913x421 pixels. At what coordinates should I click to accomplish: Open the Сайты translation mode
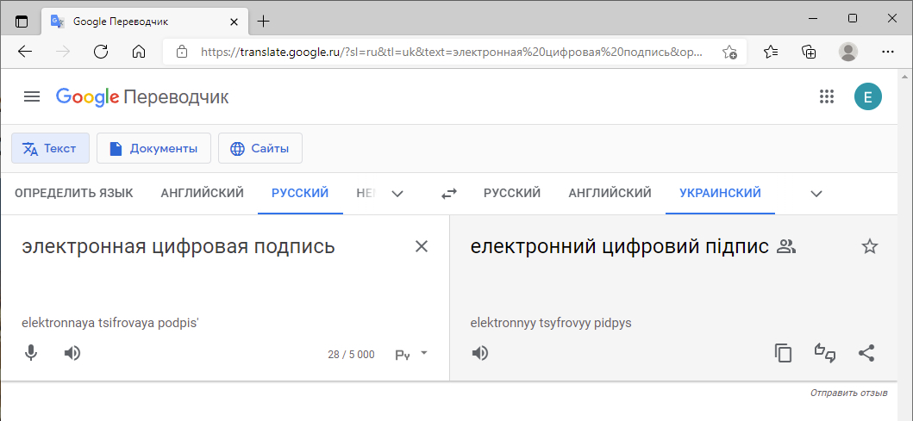coord(260,148)
